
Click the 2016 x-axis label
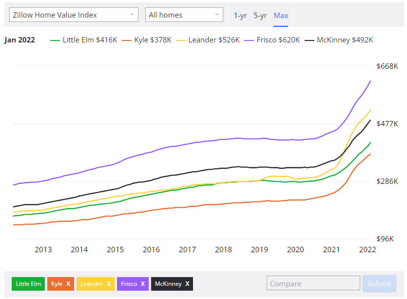click(151, 250)
